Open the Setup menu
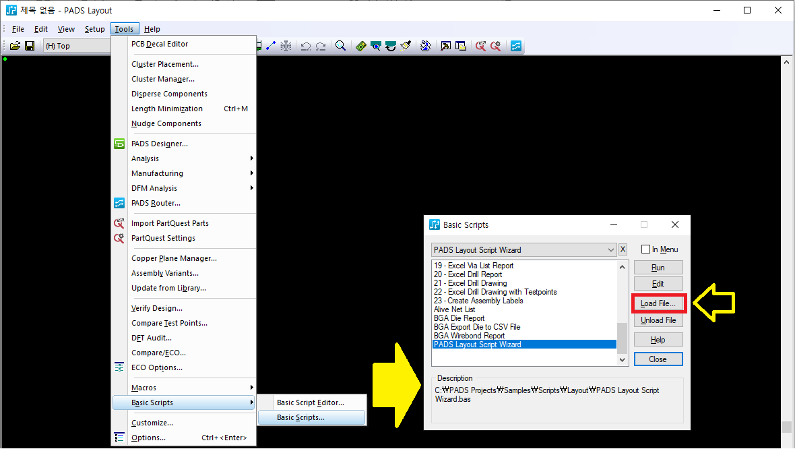This screenshot has width=795, height=449. pos(95,29)
